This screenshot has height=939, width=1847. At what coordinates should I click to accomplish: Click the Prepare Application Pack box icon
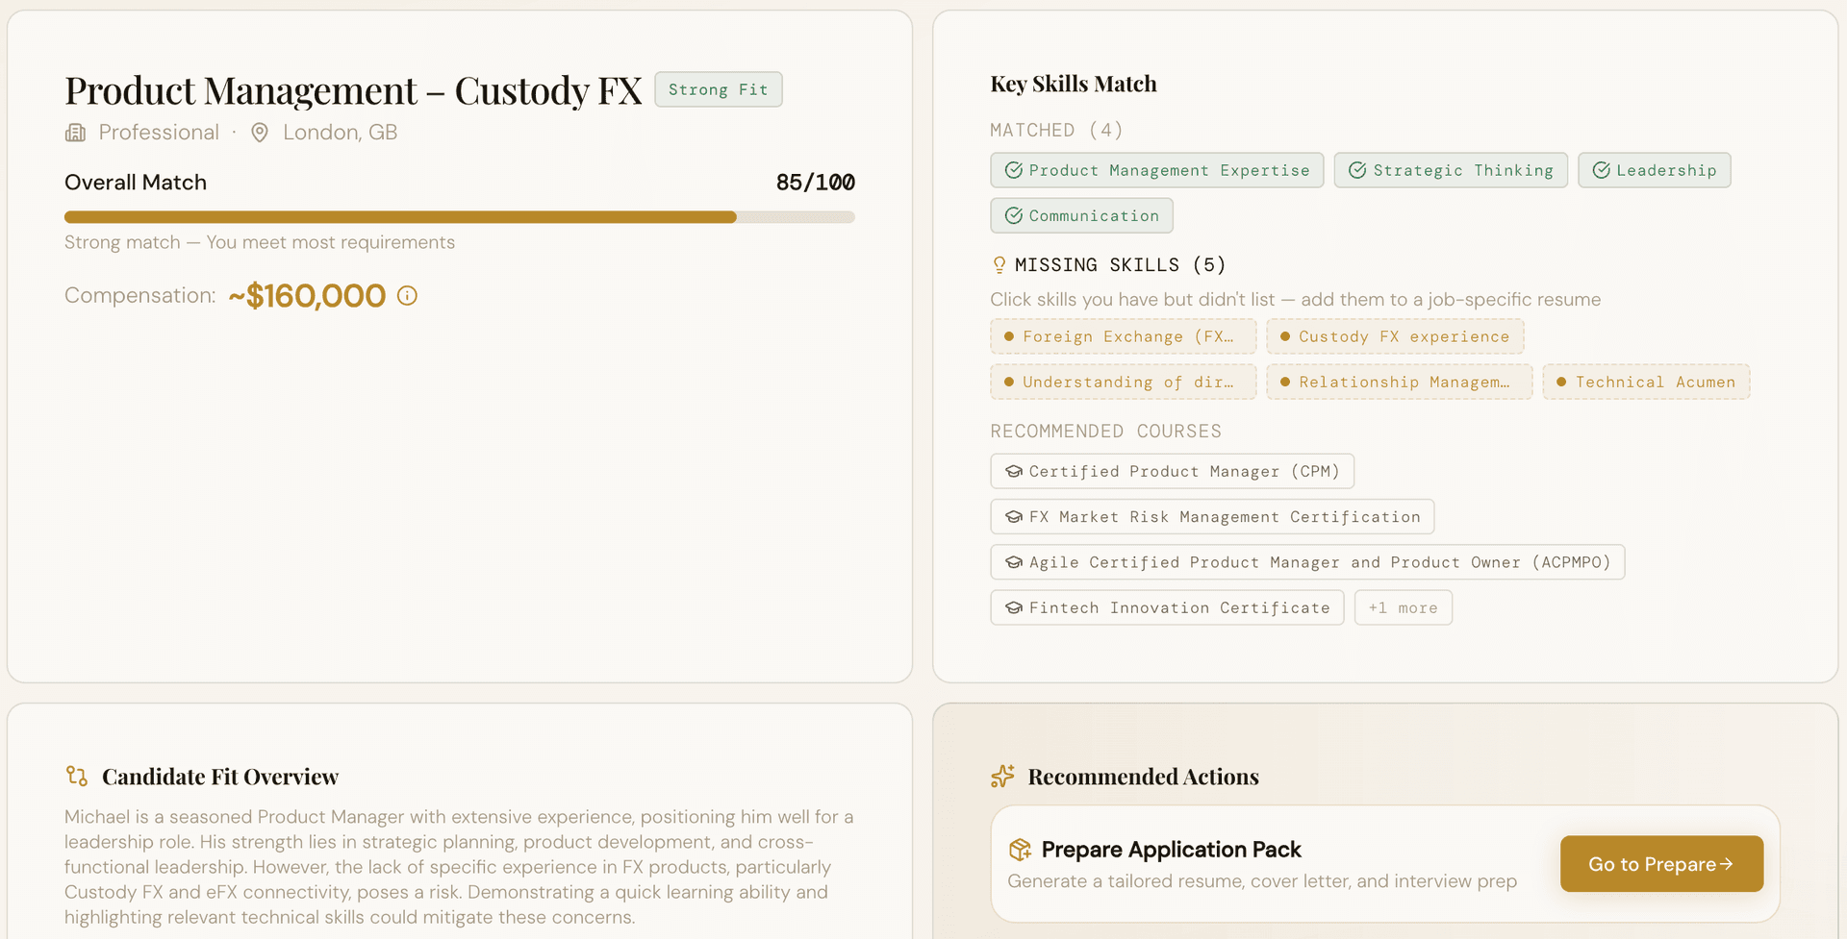1020,850
